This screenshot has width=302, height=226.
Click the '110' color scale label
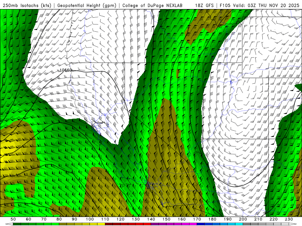(105, 219)
